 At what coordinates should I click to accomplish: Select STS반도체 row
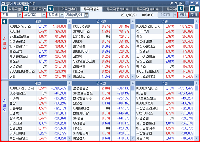pyautogui.click(x=101, y=133)
